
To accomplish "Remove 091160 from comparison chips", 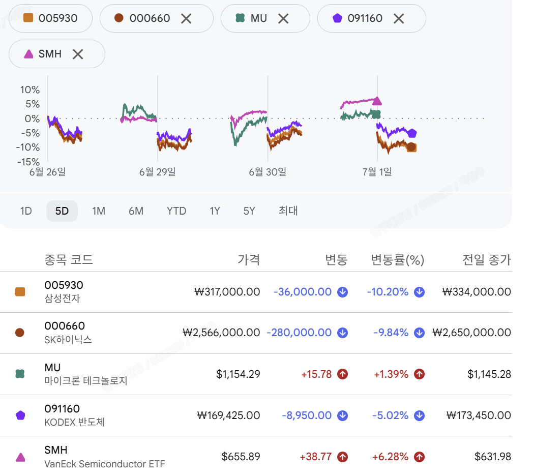I will (399, 18).
